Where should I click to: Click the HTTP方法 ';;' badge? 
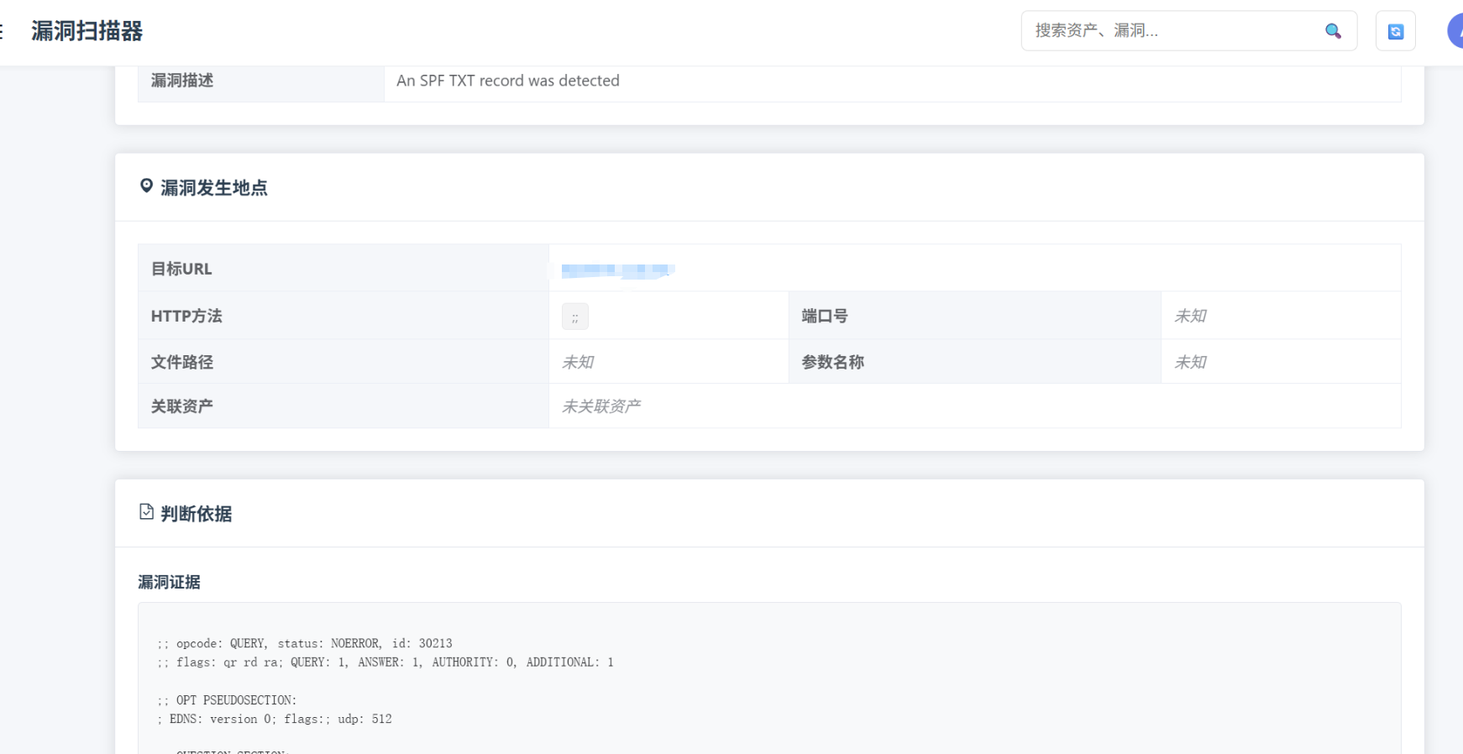click(574, 317)
